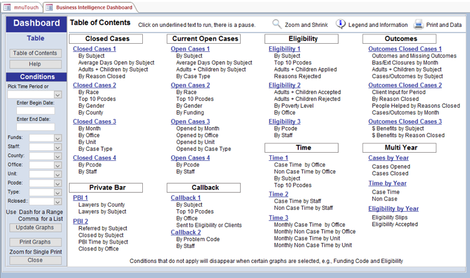
Task: Click the Zoom and Shrink magnifier icon
Action: click(277, 24)
